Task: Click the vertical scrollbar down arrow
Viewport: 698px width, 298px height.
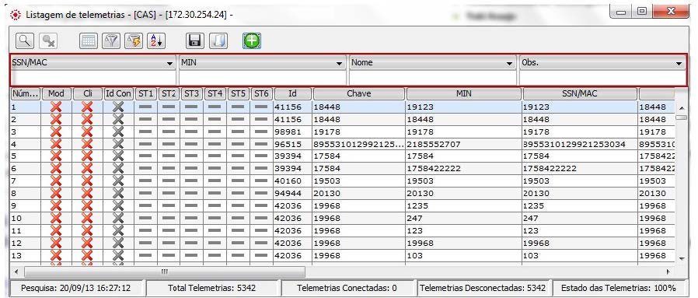Action: (681, 259)
